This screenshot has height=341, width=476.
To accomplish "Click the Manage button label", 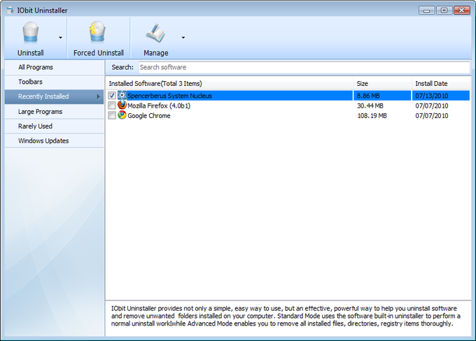I will pos(155,52).
